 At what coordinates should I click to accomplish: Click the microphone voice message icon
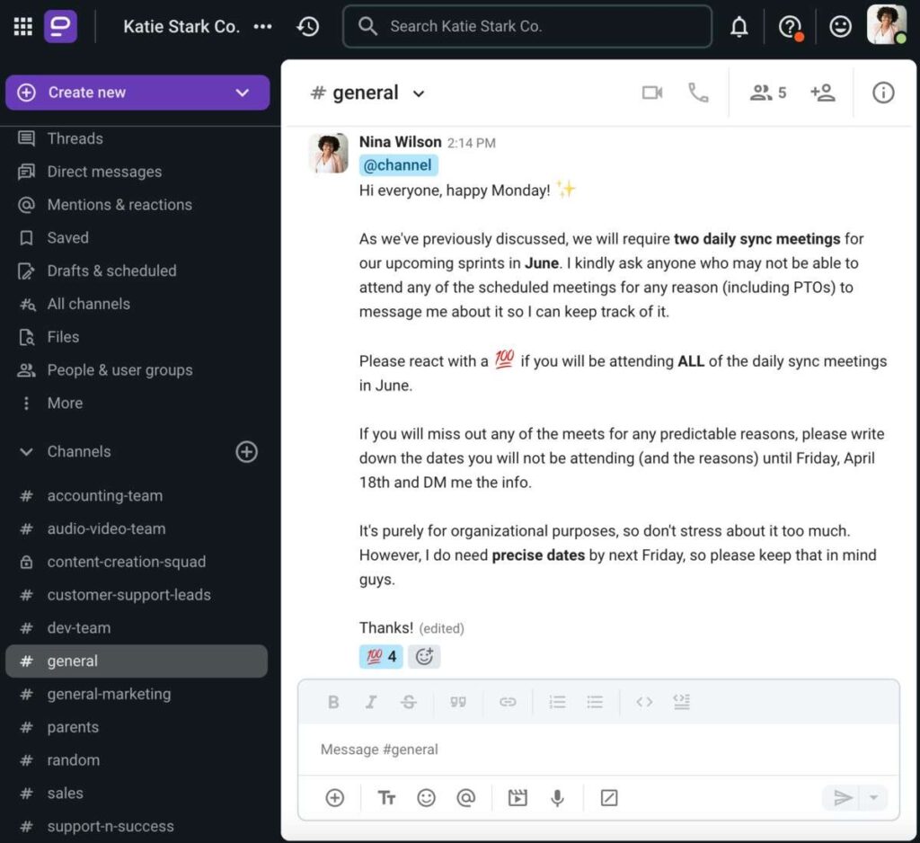click(558, 798)
